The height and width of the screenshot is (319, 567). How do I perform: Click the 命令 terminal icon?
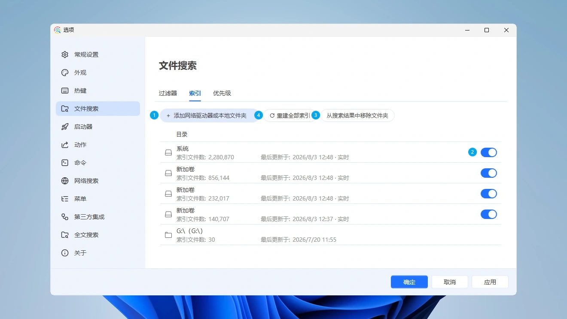click(65, 163)
